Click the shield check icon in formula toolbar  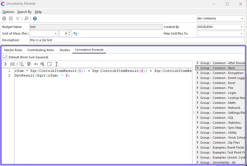29,64
